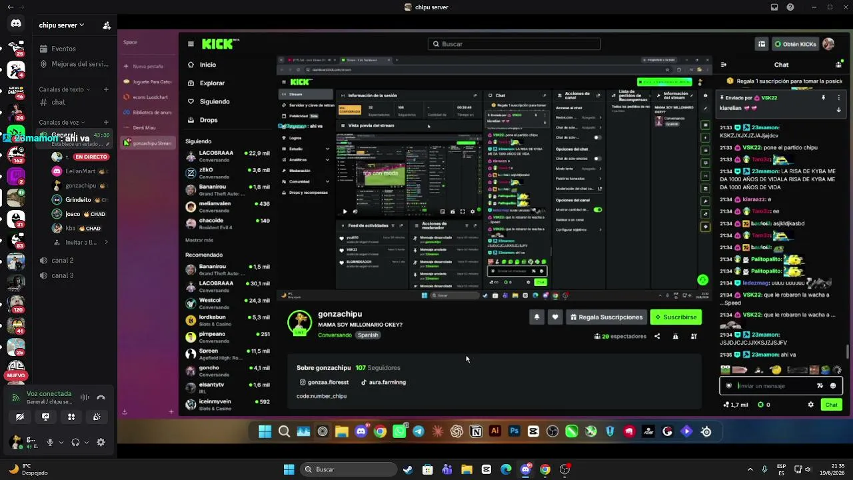Open Mejoras del servidor section
The image size is (853, 480).
[74, 64]
